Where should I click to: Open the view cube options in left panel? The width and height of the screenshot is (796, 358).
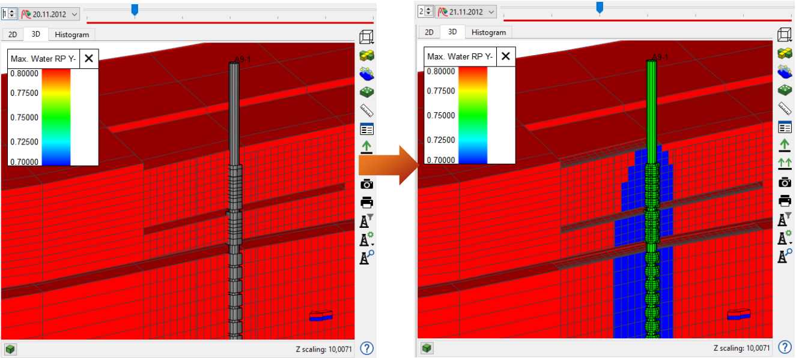click(366, 37)
